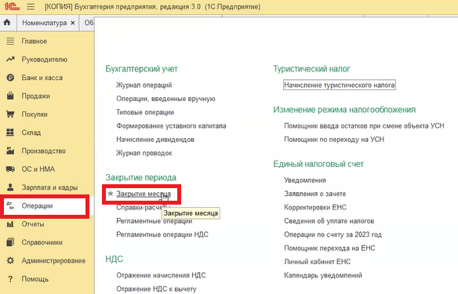Open the Банк и касса section
The height and width of the screenshot is (294, 458).
coord(42,78)
